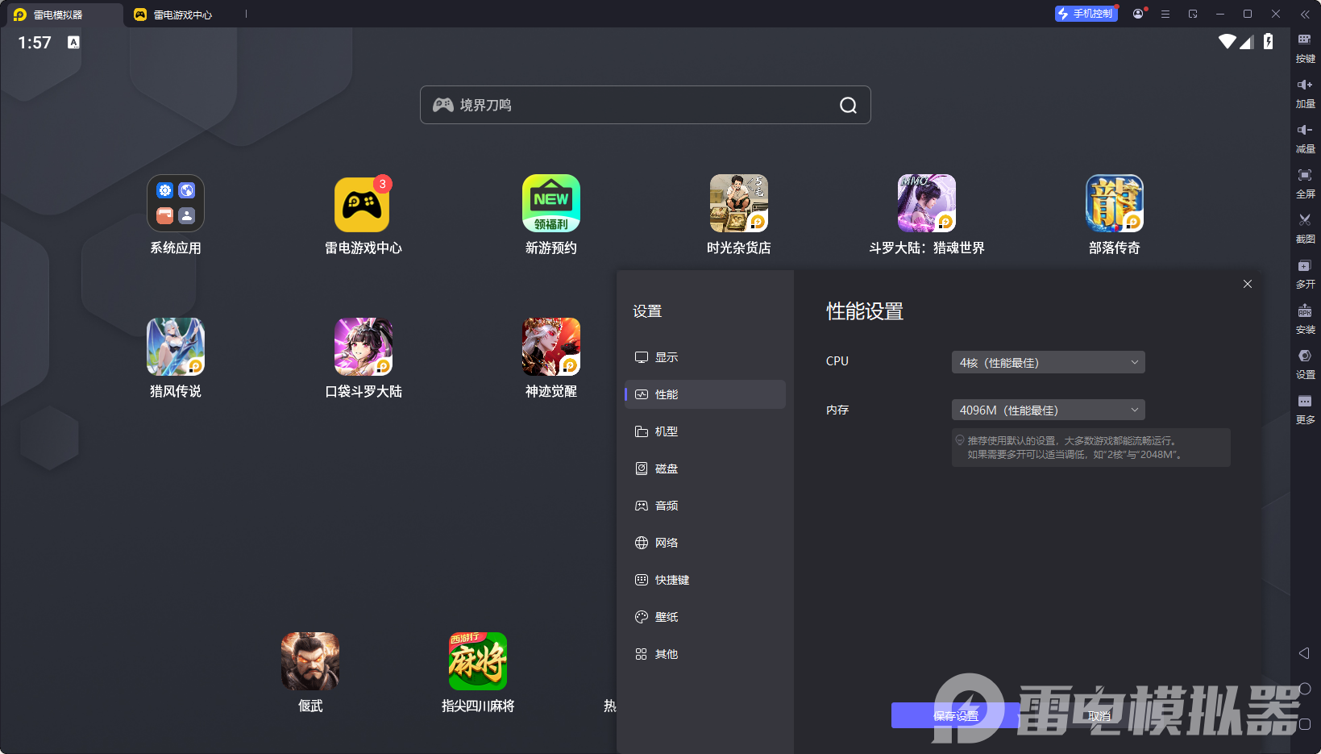
Task: Click the search magnifier icon
Action: point(848,105)
